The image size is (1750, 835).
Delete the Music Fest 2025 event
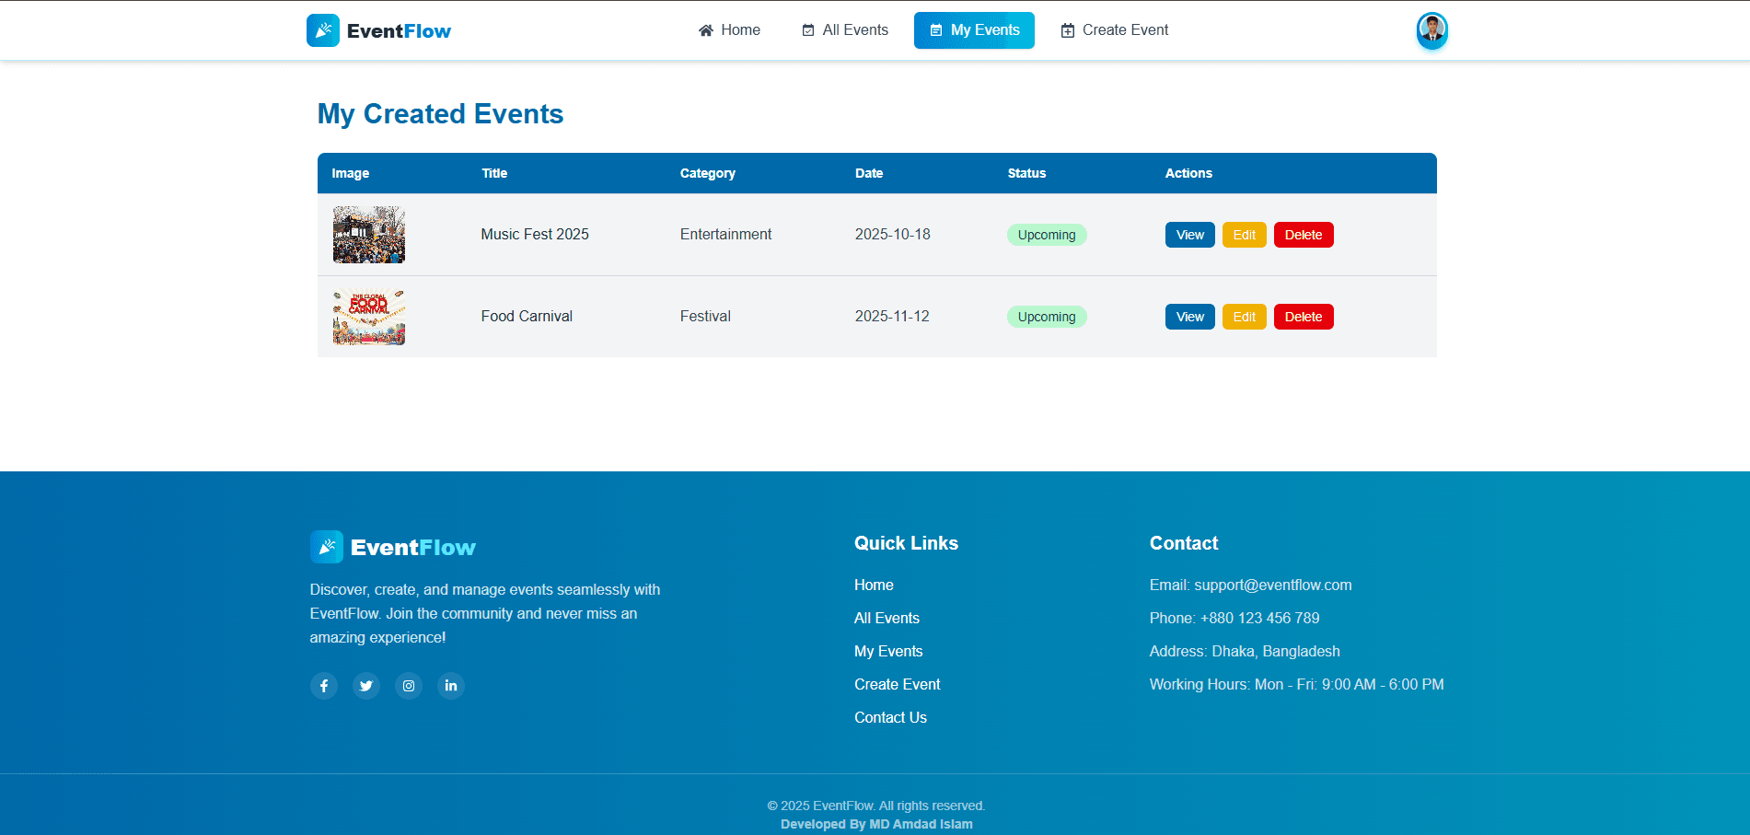[x=1304, y=235]
